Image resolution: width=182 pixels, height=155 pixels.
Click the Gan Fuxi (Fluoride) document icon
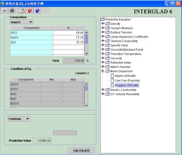pyautogui.click(x=113, y=80)
